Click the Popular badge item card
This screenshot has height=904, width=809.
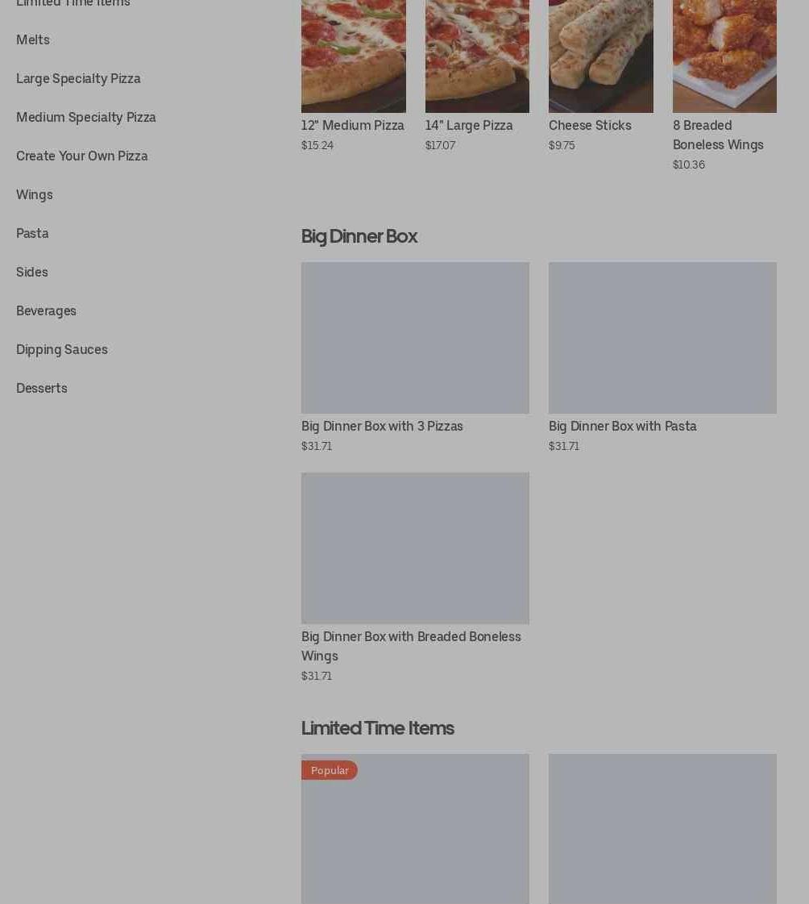pyautogui.click(x=415, y=829)
